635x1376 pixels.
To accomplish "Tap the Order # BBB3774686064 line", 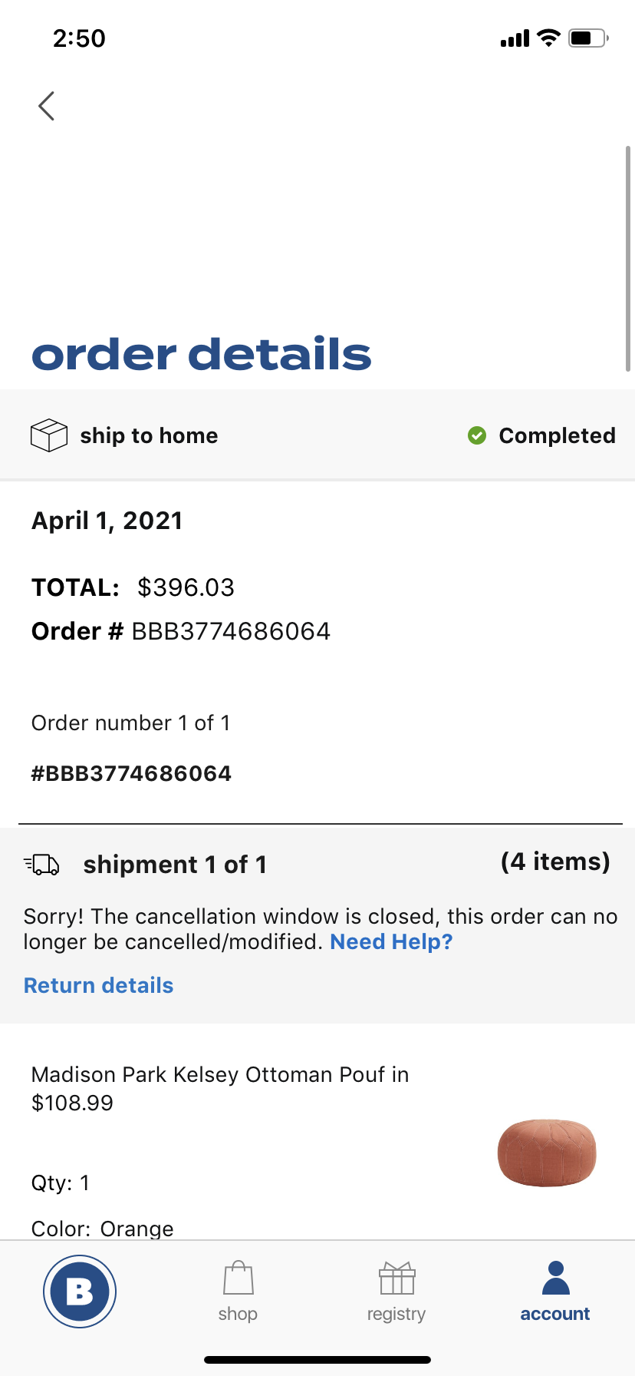I will click(181, 631).
